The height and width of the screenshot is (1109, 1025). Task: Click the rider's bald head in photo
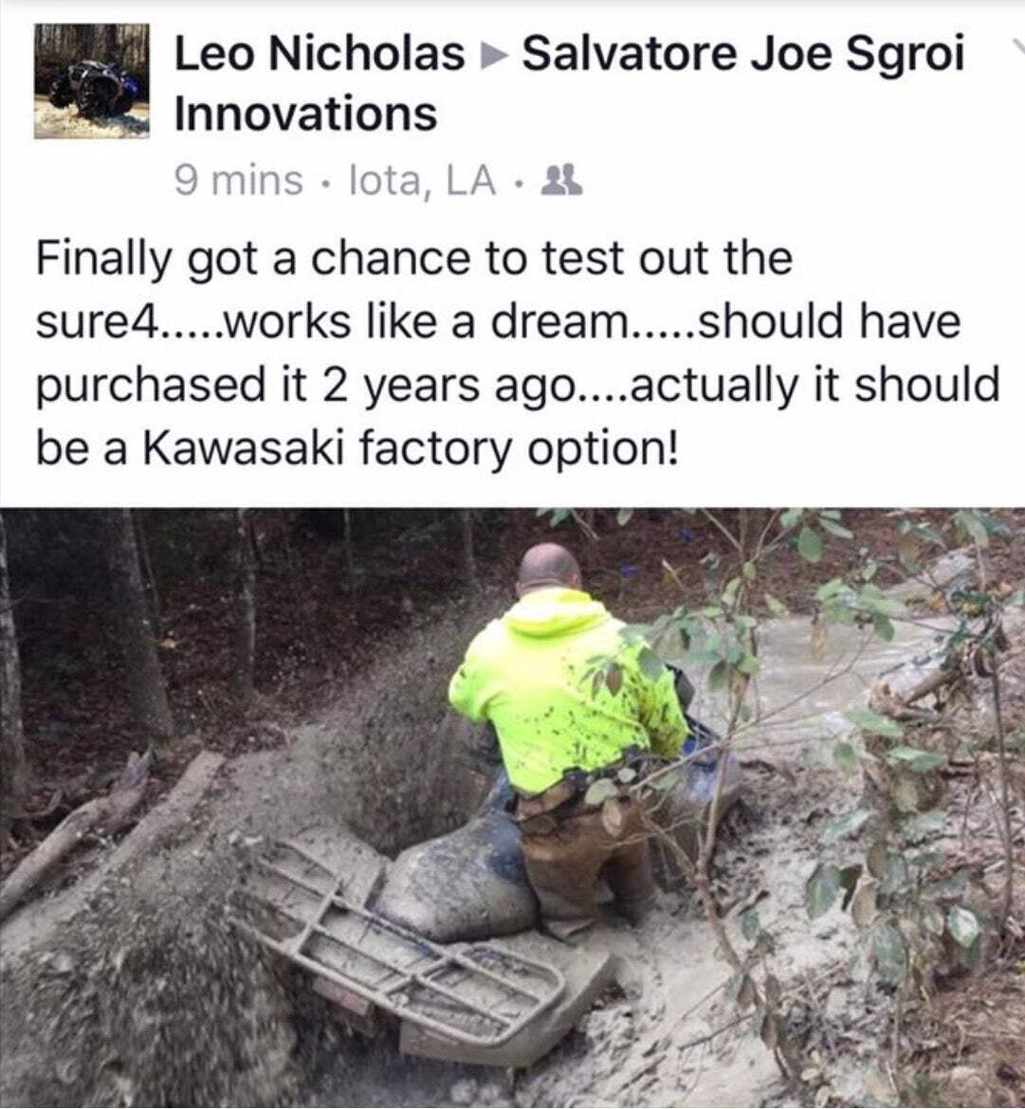[x=549, y=569]
